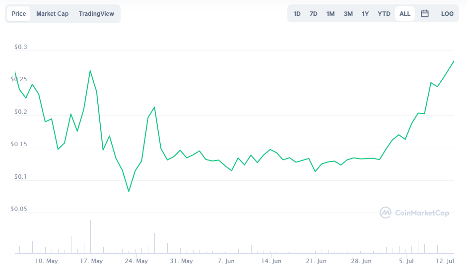Click the $0.3 price axis label
Image resolution: width=468 pixels, height=270 pixels.
pos(21,48)
